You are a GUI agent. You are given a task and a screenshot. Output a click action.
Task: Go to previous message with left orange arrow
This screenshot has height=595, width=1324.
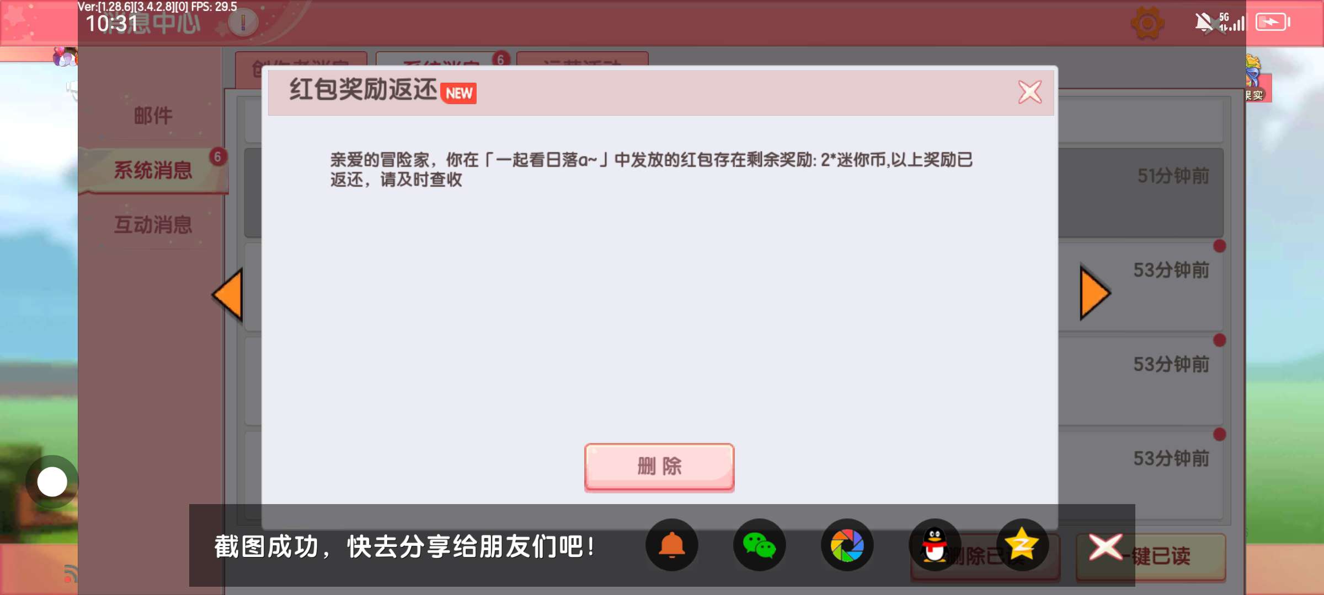pyautogui.click(x=228, y=295)
